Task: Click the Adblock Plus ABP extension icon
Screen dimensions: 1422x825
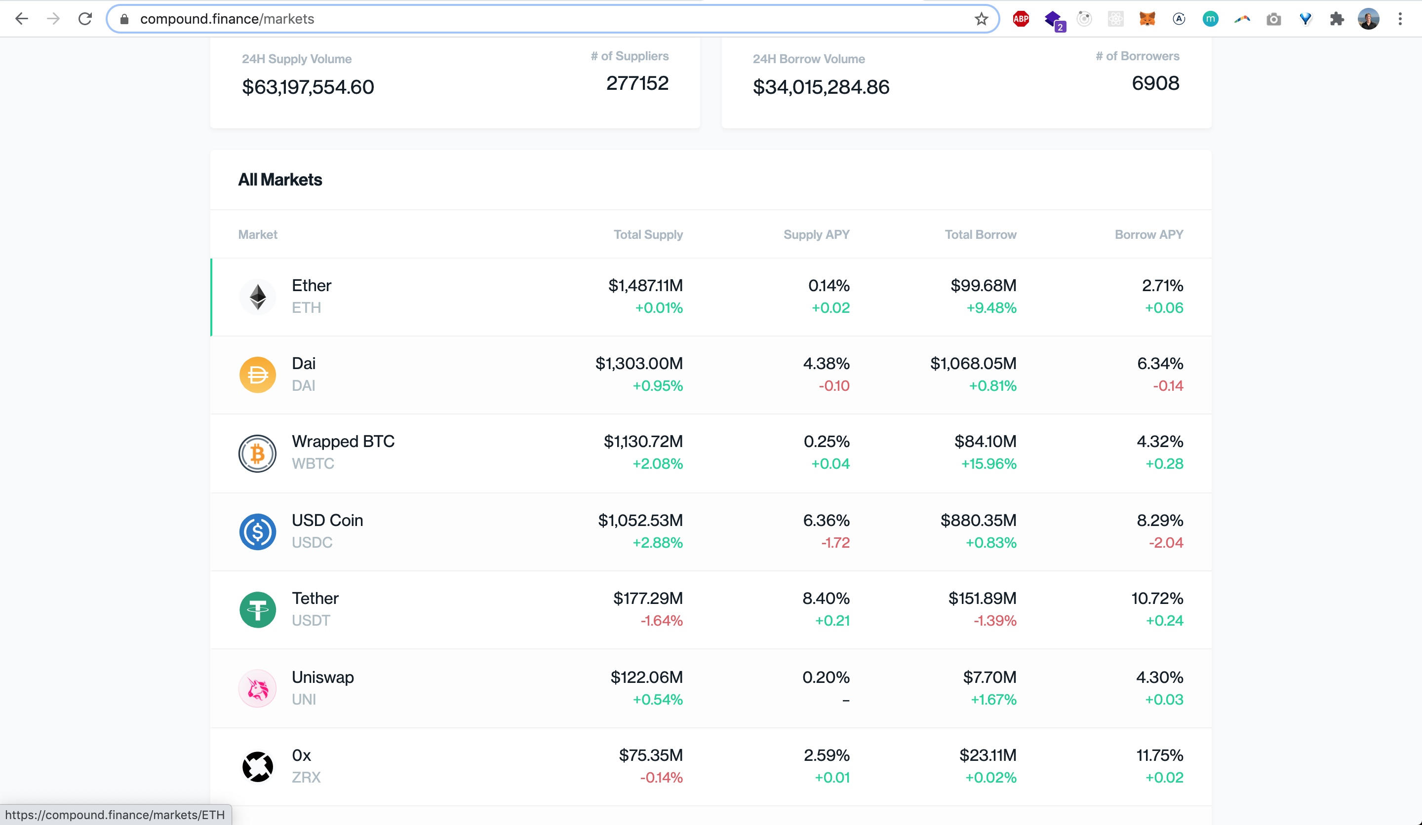Action: tap(1021, 19)
